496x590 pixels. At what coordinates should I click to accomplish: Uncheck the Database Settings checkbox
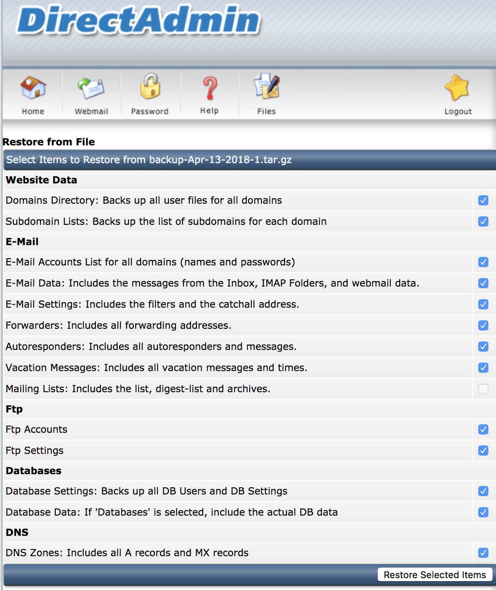point(483,491)
